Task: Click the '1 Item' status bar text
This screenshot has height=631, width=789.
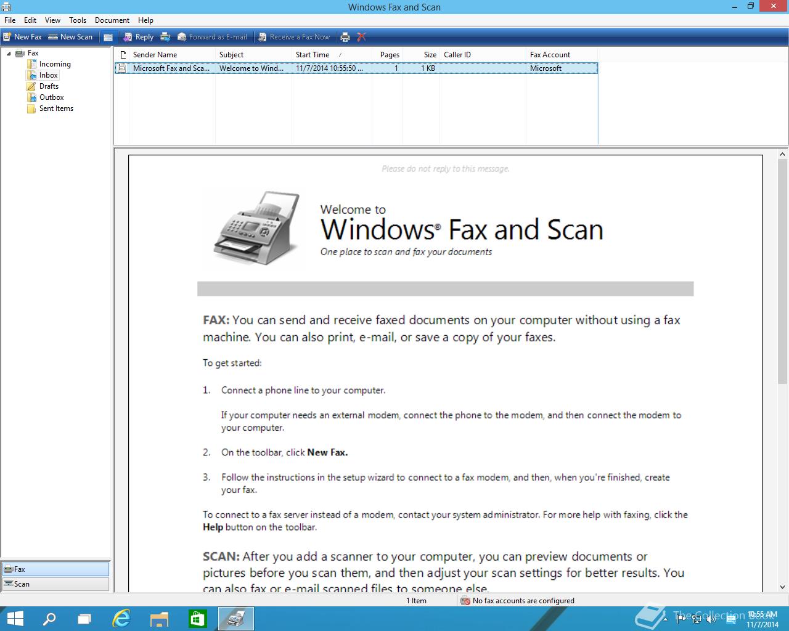Action: tap(416, 601)
